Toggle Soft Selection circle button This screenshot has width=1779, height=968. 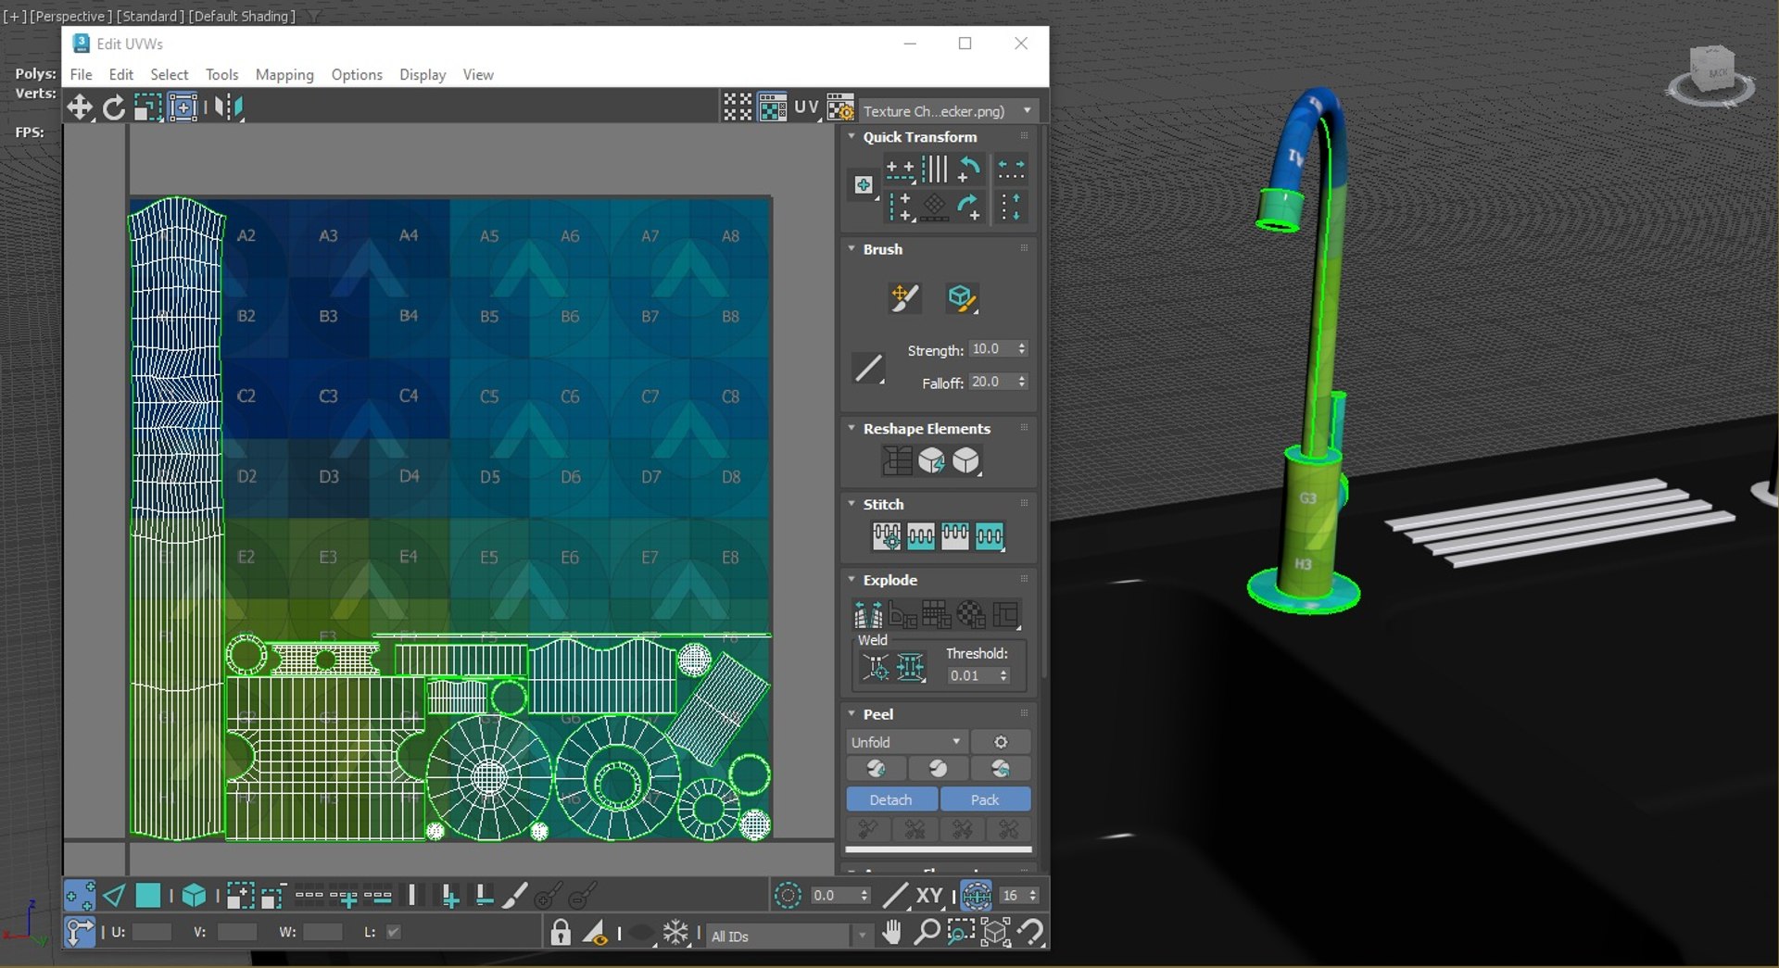(x=788, y=896)
